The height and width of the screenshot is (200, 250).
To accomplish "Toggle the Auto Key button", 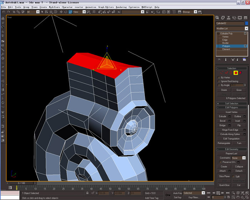I will point(177,193).
